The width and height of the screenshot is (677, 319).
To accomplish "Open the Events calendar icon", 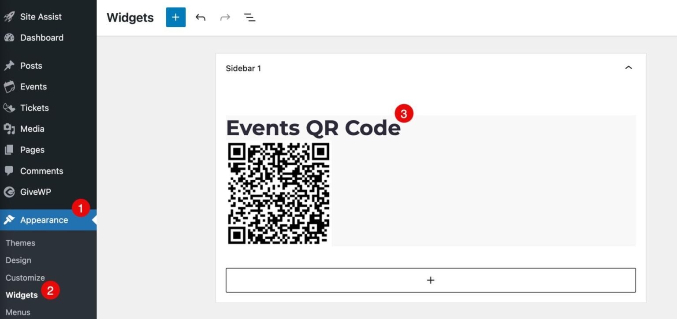I will click(10, 86).
